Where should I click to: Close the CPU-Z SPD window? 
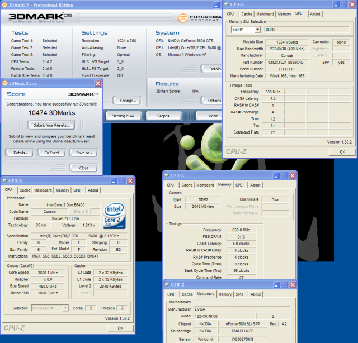(x=352, y=4)
